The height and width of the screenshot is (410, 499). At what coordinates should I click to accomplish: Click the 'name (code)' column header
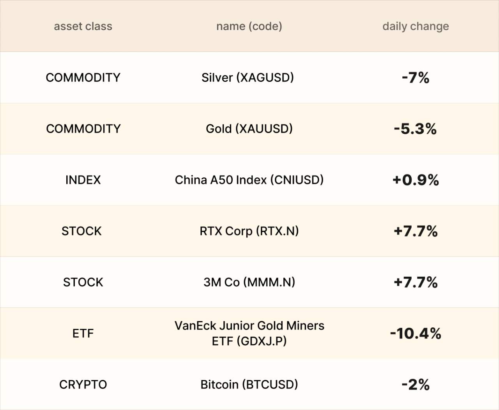pos(249,26)
